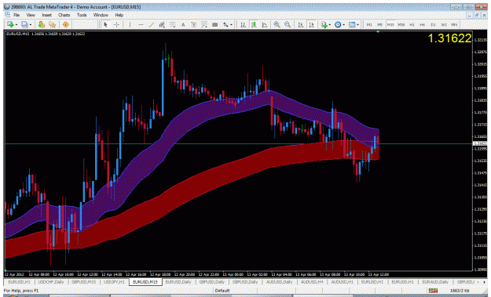Select the equidistant channel tool
The height and width of the screenshot is (297, 491).
(162, 24)
